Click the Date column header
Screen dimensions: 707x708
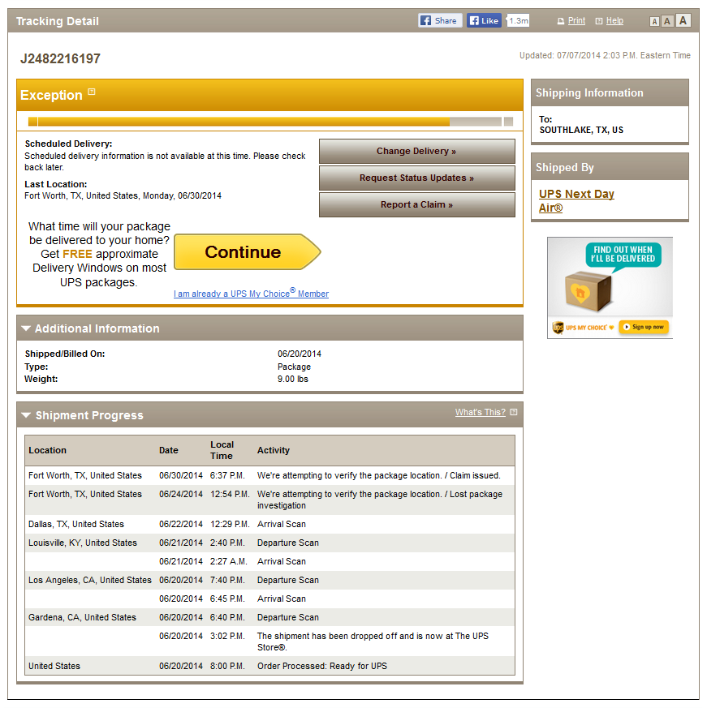tap(169, 450)
